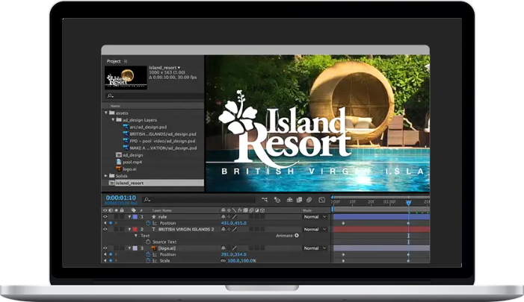Click logo.ai Position value 291.0,334.0
Screen dimensions: 524x302
[233, 254]
